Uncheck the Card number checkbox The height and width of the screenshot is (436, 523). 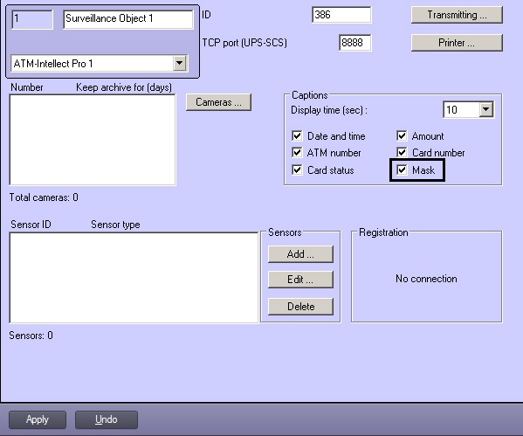[x=402, y=153]
